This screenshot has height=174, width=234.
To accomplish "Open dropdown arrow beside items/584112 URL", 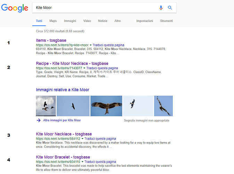I will pos(82,139).
